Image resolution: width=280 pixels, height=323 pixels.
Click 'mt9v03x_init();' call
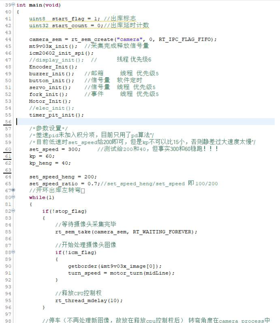coord(53,46)
